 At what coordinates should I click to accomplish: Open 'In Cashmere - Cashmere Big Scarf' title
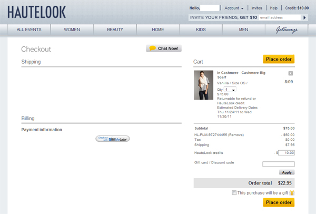click(241, 75)
